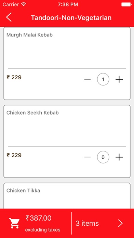
Task: Tap the Wi-Fi status icon
Action: coord(24,4)
